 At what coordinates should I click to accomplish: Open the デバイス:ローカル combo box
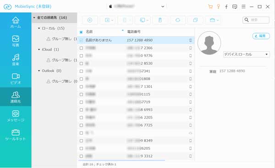(247, 54)
